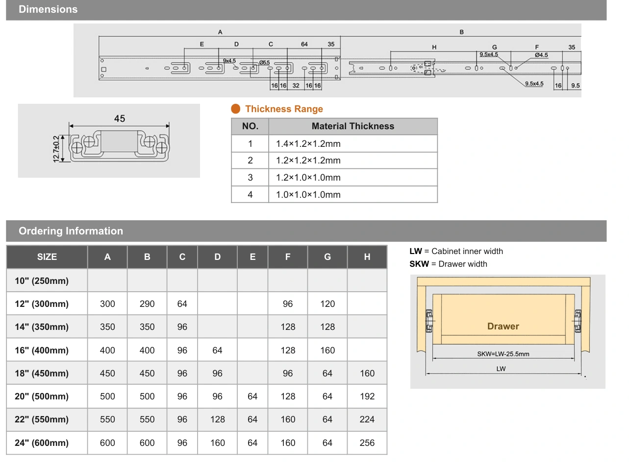This screenshot has width=629, height=465.
Task: Click the SKW=LW-25.5mm formula label
Action: tap(503, 354)
